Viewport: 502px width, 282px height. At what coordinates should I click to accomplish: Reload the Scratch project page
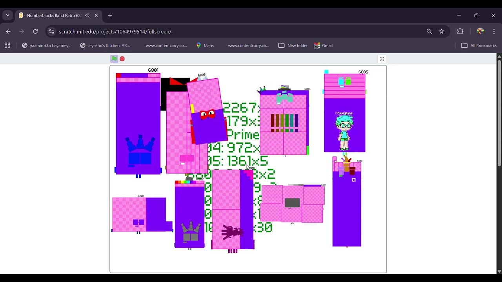point(35,31)
